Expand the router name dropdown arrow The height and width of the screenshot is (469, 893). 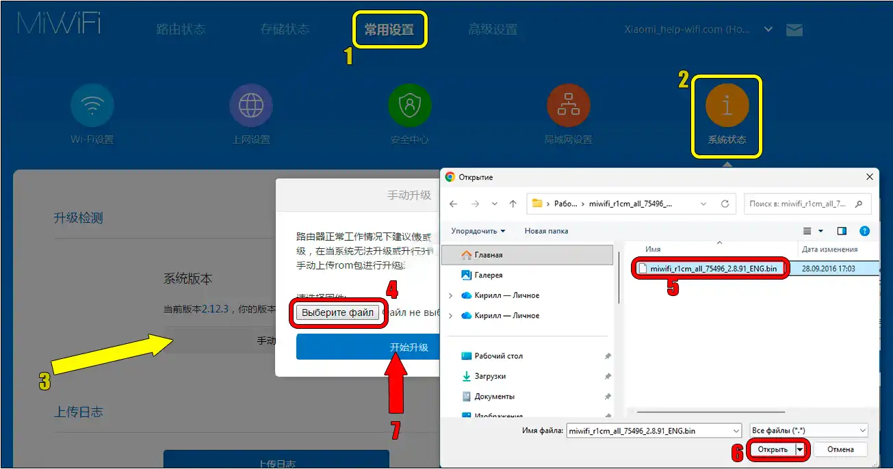coord(768,29)
